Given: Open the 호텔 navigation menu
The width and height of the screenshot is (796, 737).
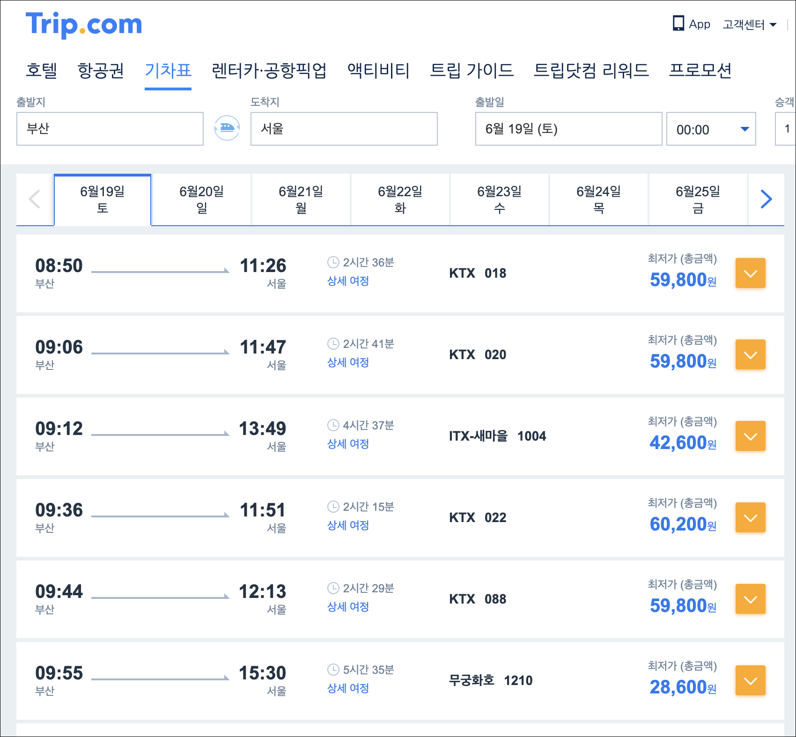Looking at the screenshot, I should coord(42,70).
